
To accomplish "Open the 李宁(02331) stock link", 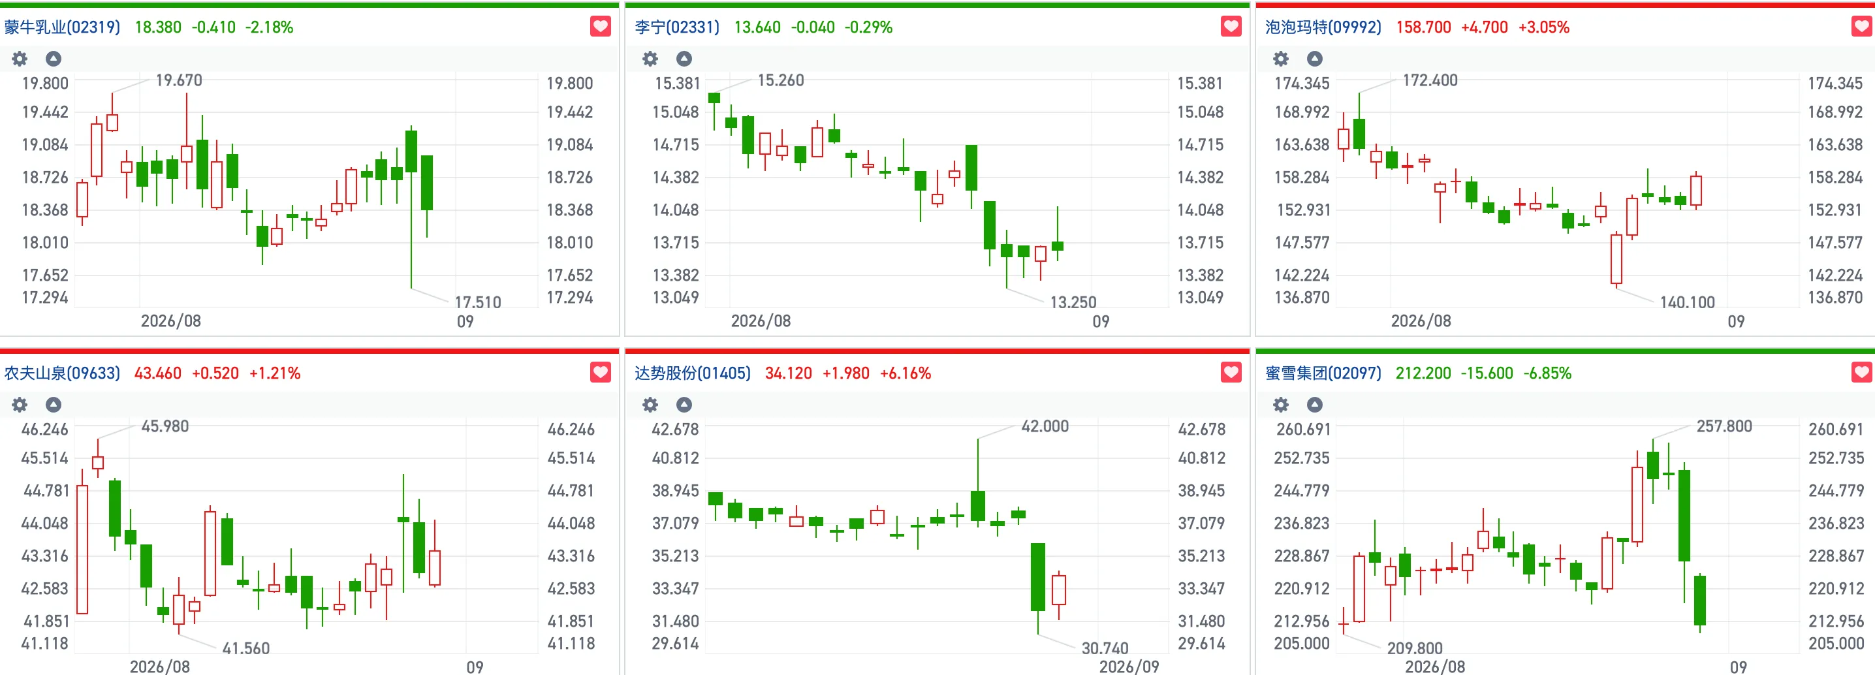I will coord(677,27).
